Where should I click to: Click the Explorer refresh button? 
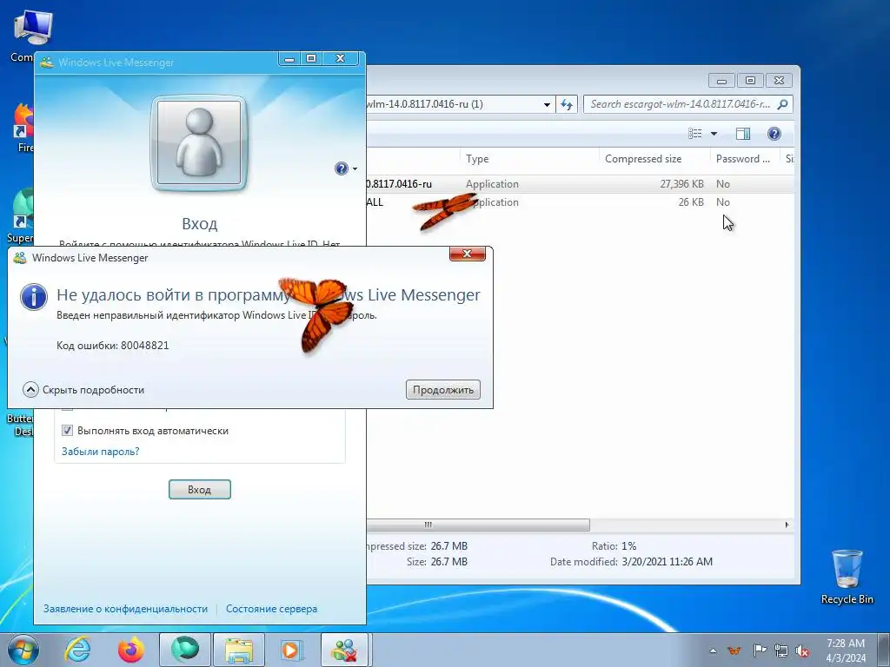point(566,104)
